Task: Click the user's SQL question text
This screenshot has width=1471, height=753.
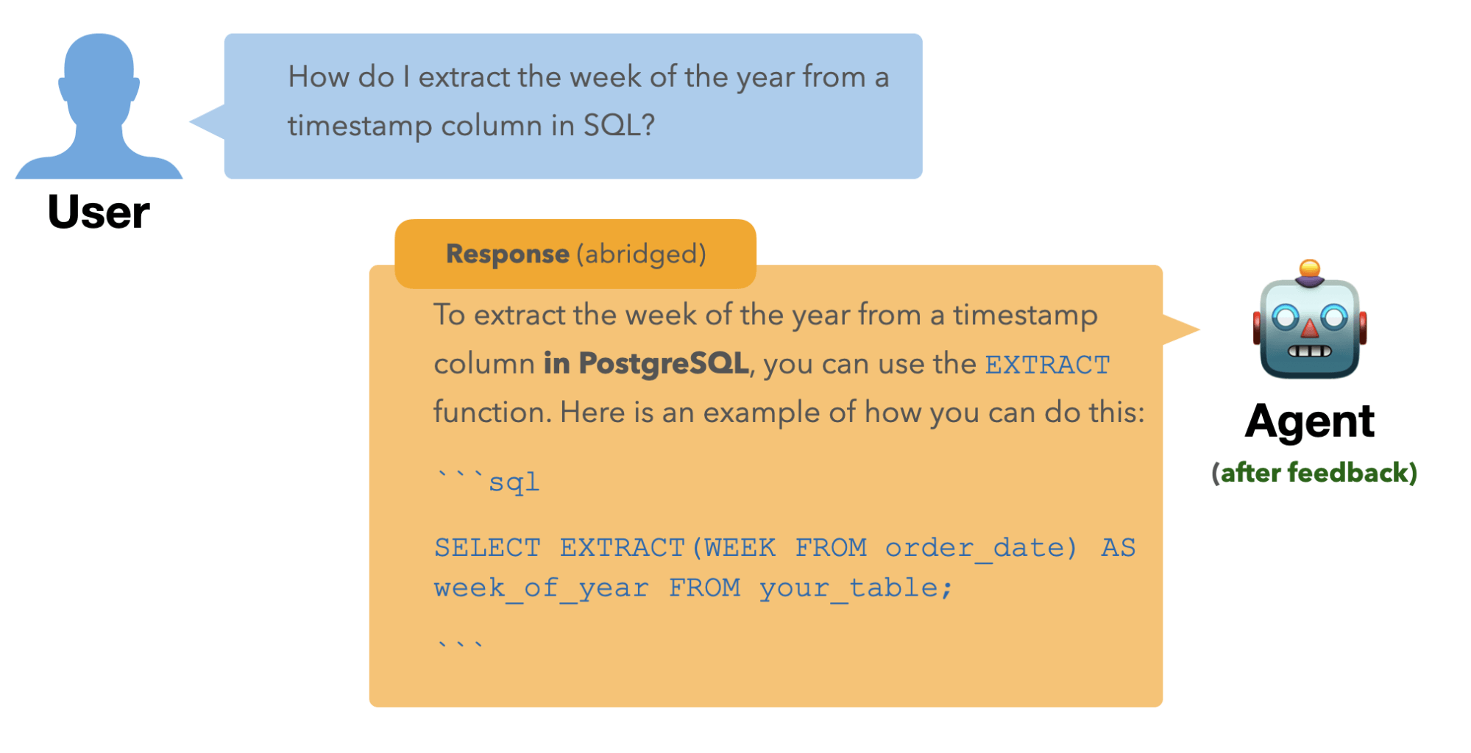Action: [x=587, y=101]
